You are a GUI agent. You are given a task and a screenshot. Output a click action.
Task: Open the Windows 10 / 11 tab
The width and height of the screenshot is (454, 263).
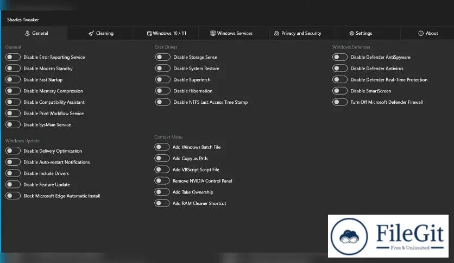pos(166,33)
